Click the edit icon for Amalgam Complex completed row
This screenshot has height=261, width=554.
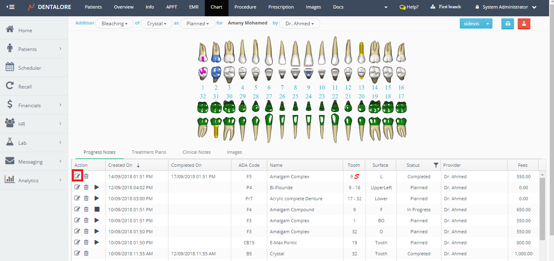(x=78, y=176)
